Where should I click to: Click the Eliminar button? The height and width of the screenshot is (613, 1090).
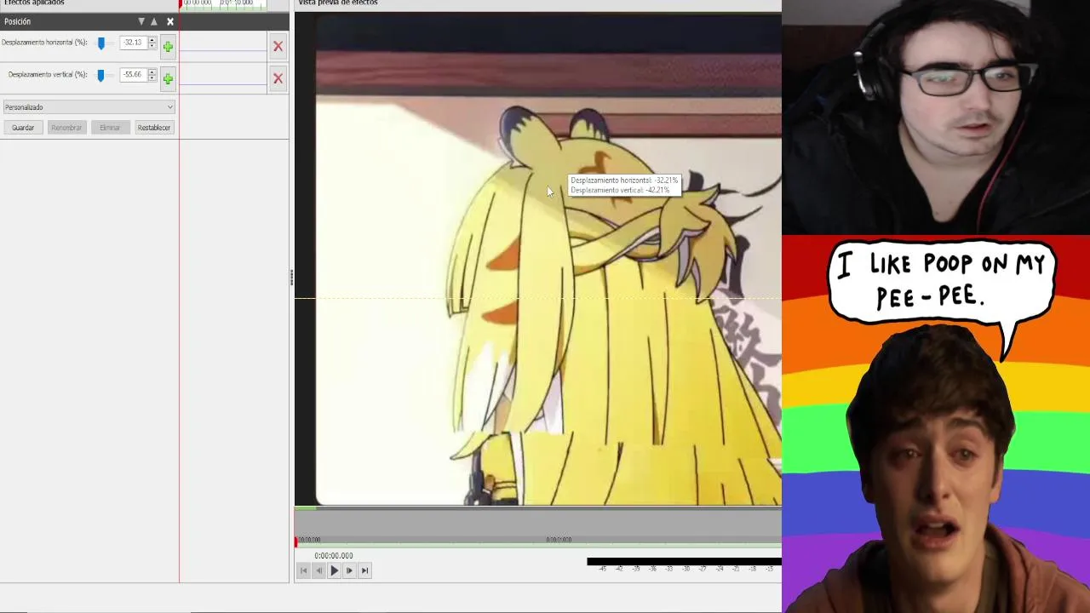coord(110,128)
